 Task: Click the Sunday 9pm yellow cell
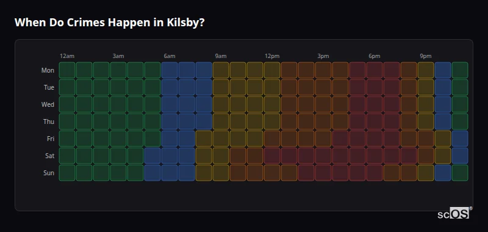(x=426, y=173)
